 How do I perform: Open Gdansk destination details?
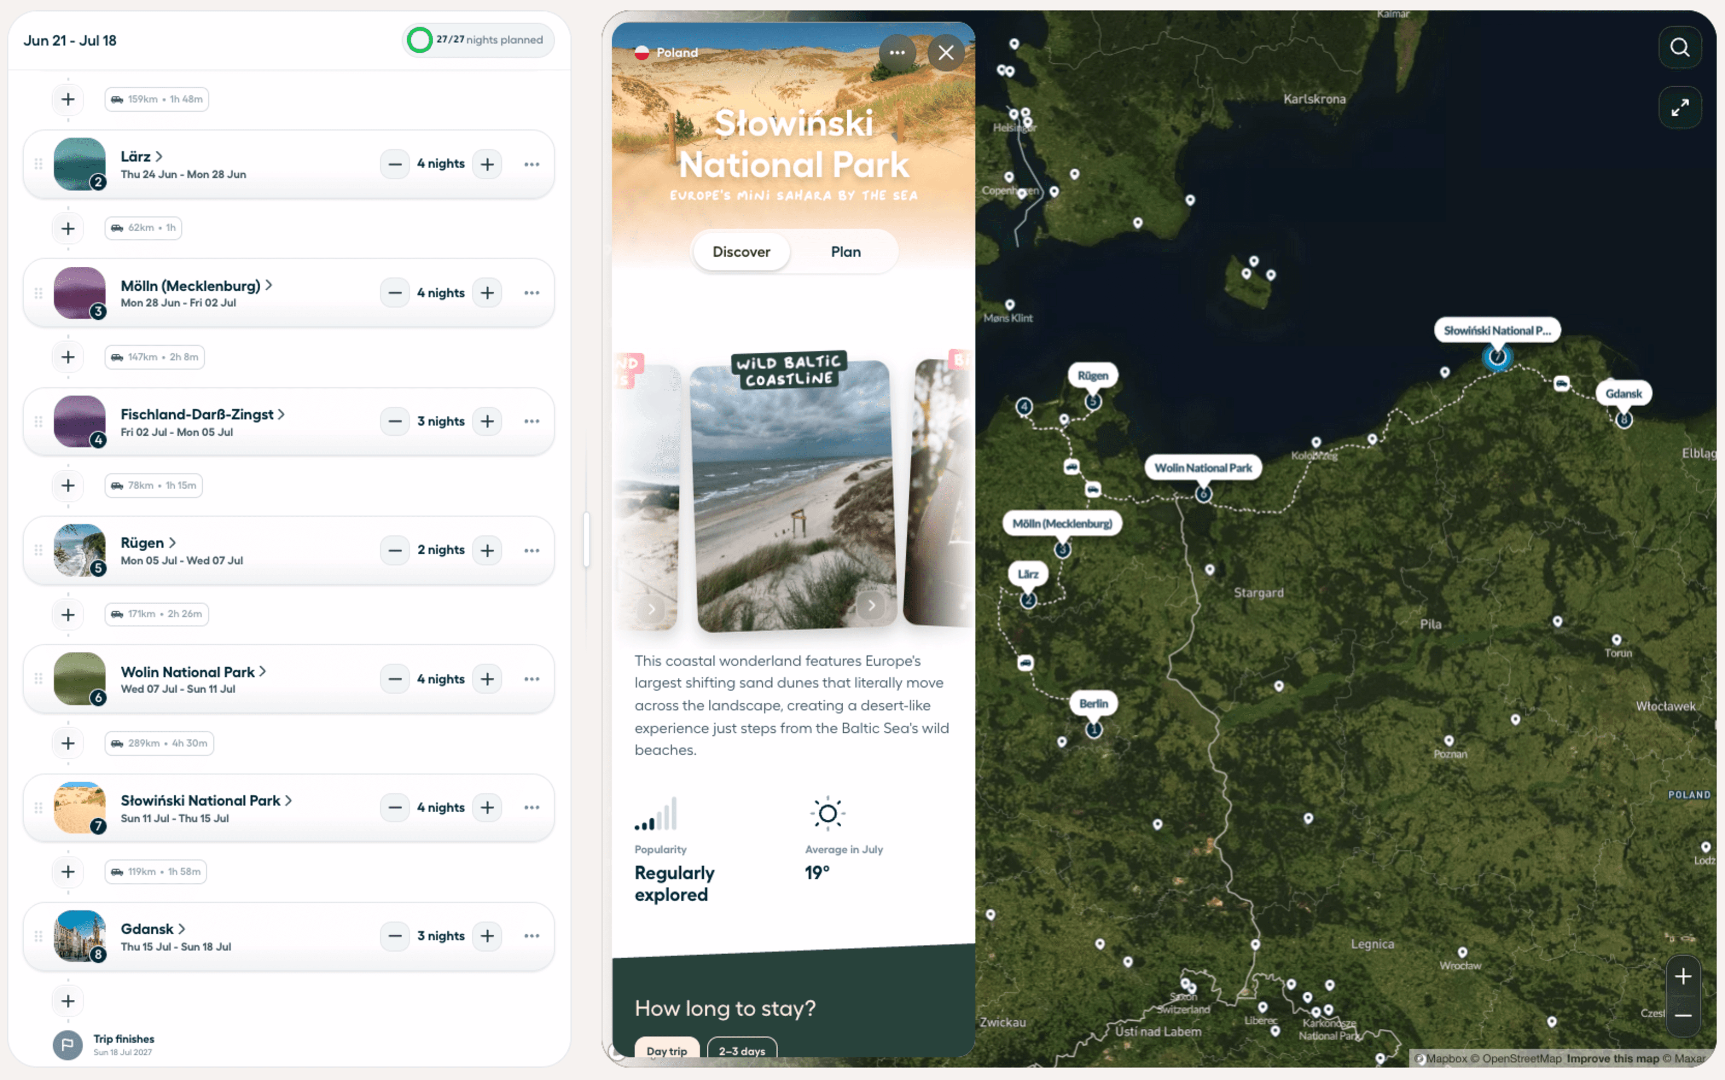click(153, 929)
